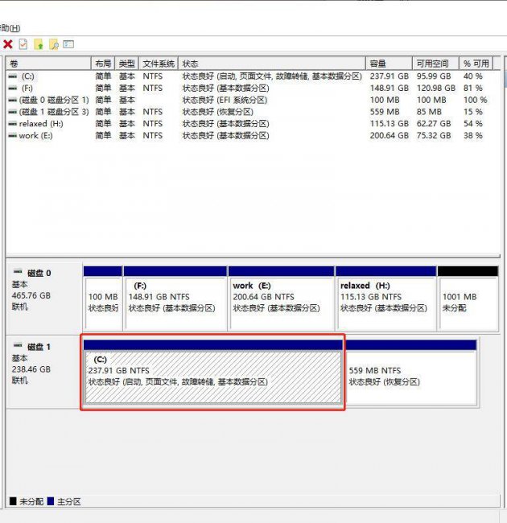The image size is (507, 523).
Task: Click the 磁盘 0 disk label
Action: [x=39, y=274]
